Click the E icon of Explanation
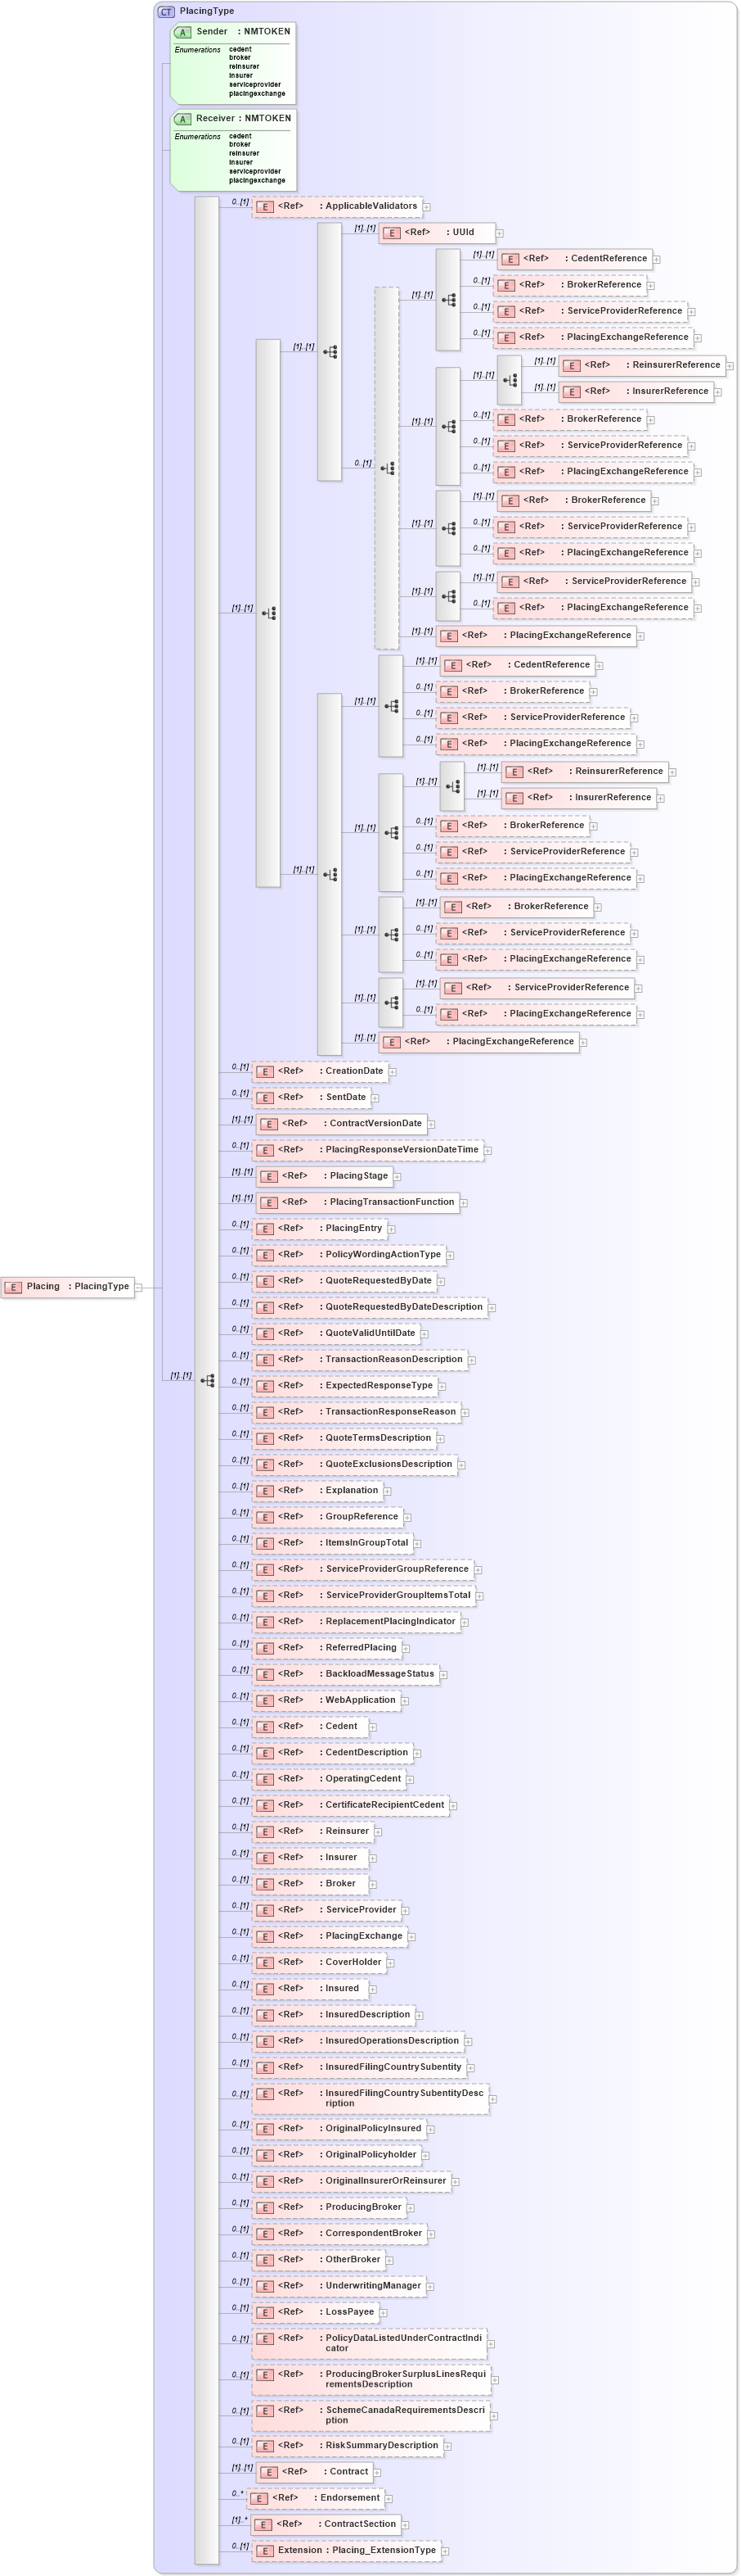Screen dimensions: 741x2576 tap(266, 1492)
